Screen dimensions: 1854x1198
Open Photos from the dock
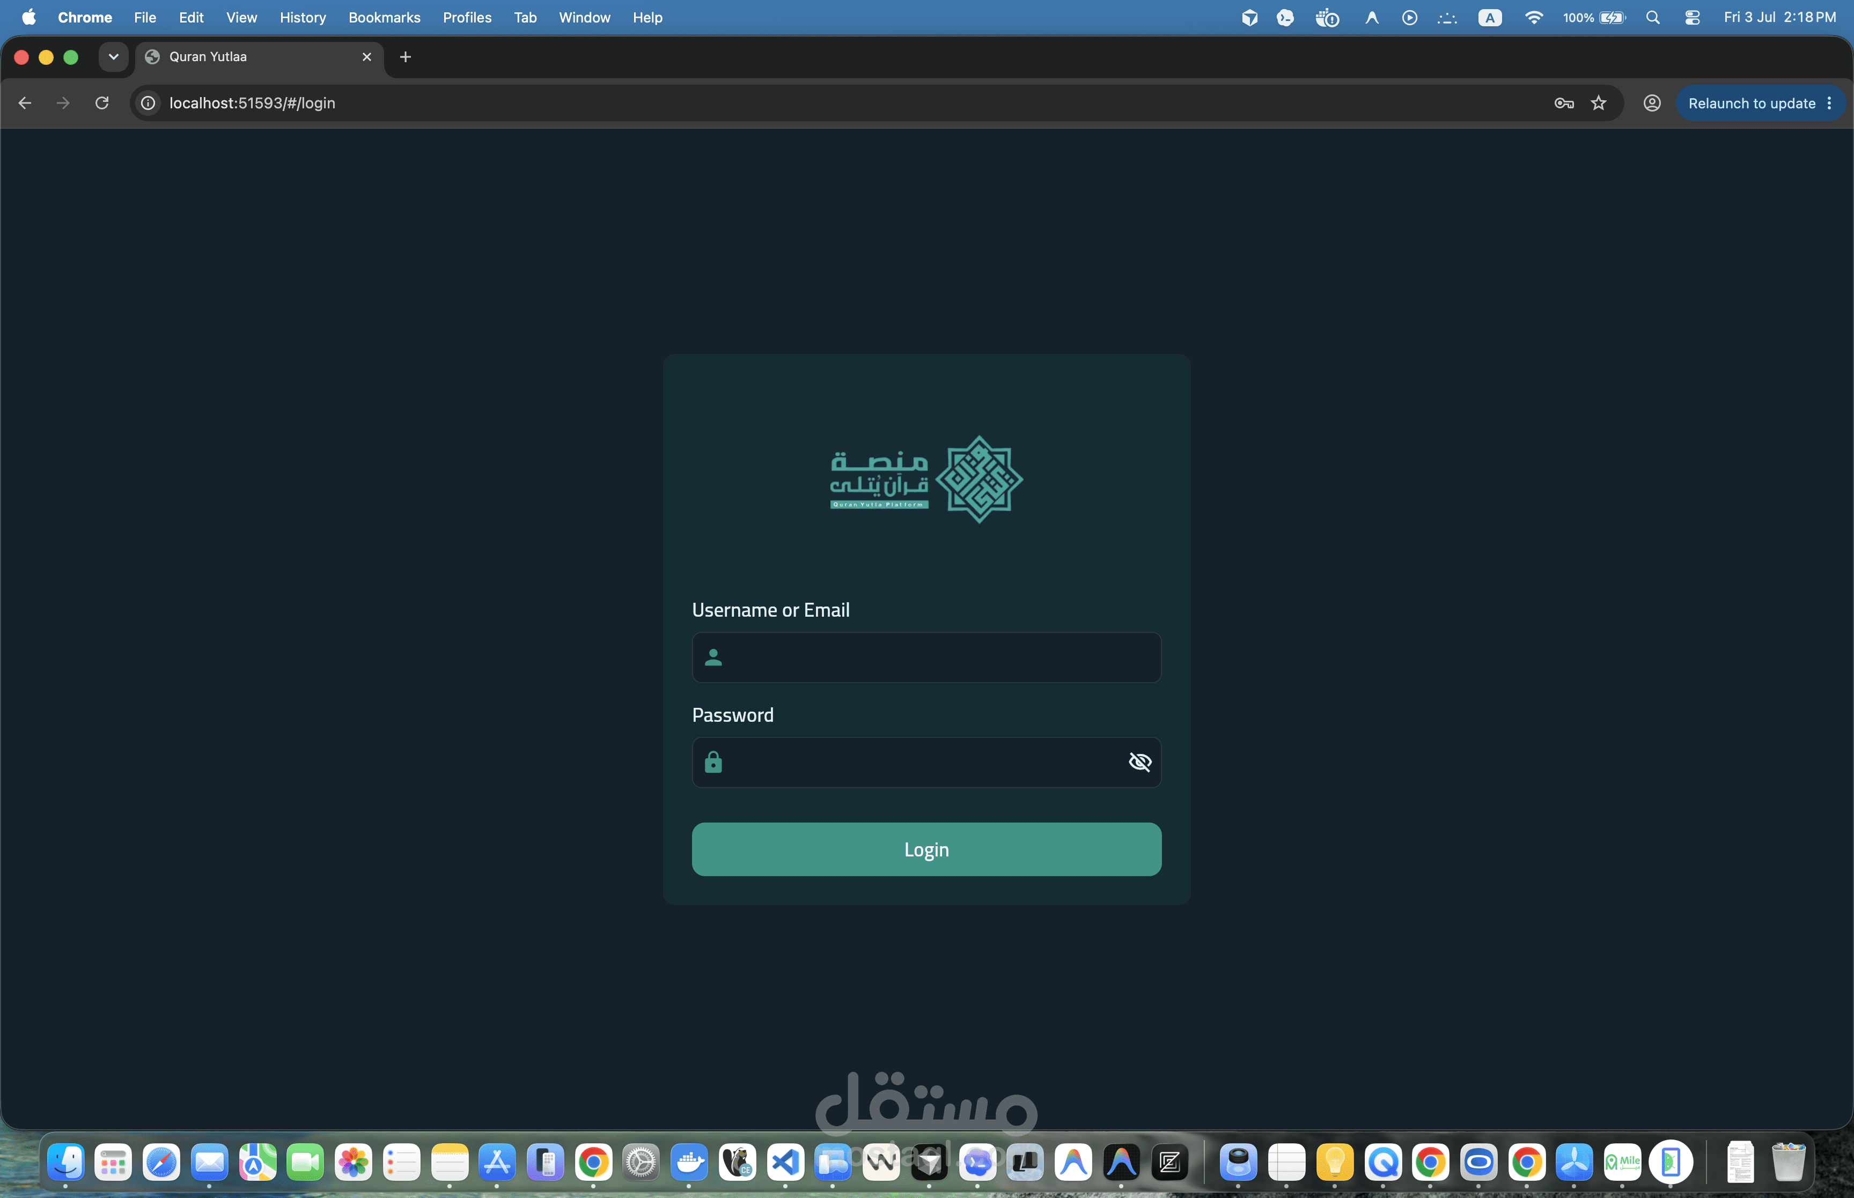(353, 1162)
